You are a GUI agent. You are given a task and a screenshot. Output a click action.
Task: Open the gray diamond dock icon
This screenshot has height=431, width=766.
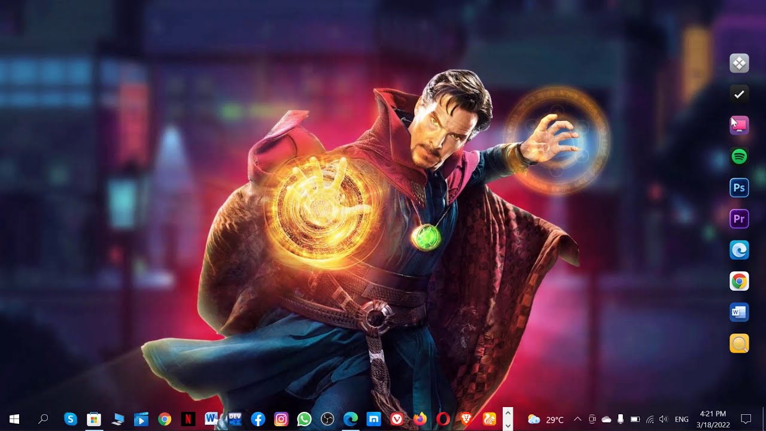[739, 63]
